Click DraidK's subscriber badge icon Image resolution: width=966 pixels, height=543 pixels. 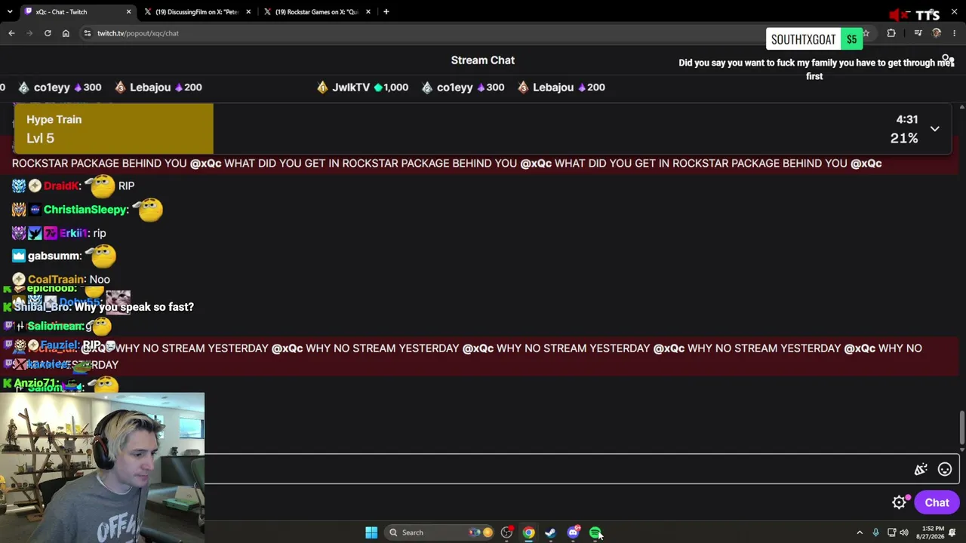[x=19, y=186]
